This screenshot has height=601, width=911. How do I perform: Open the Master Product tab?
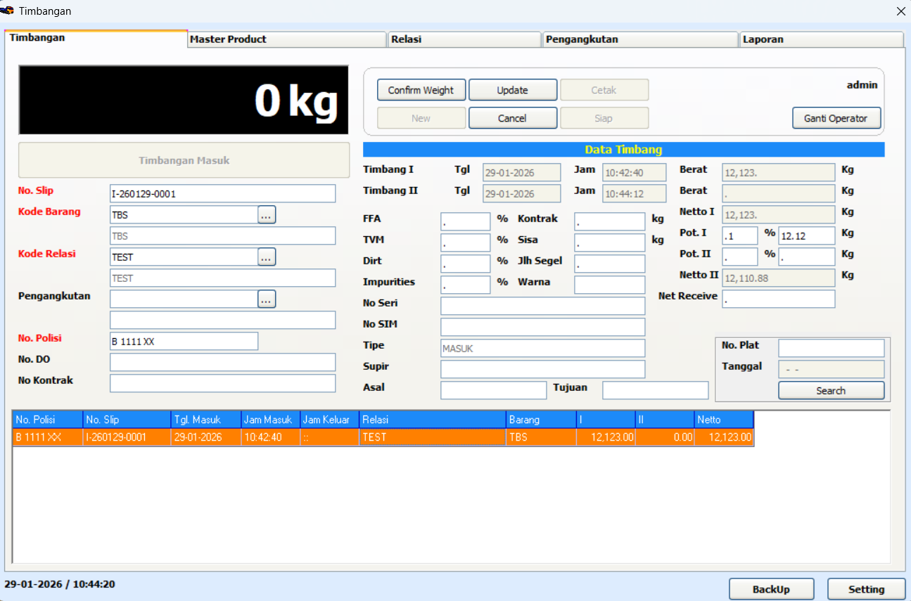[287, 39]
